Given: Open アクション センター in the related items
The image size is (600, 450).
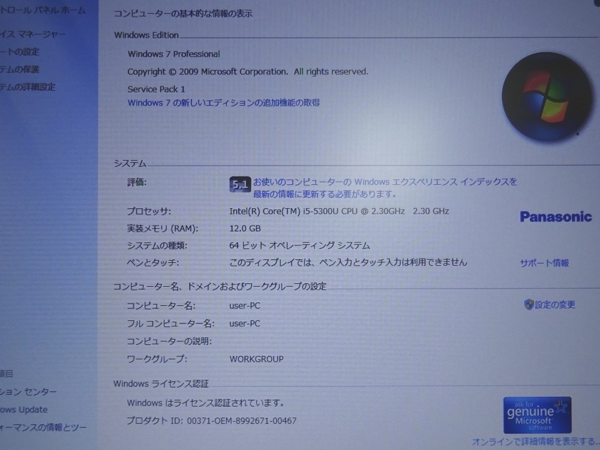Looking at the screenshot, I should [27, 391].
